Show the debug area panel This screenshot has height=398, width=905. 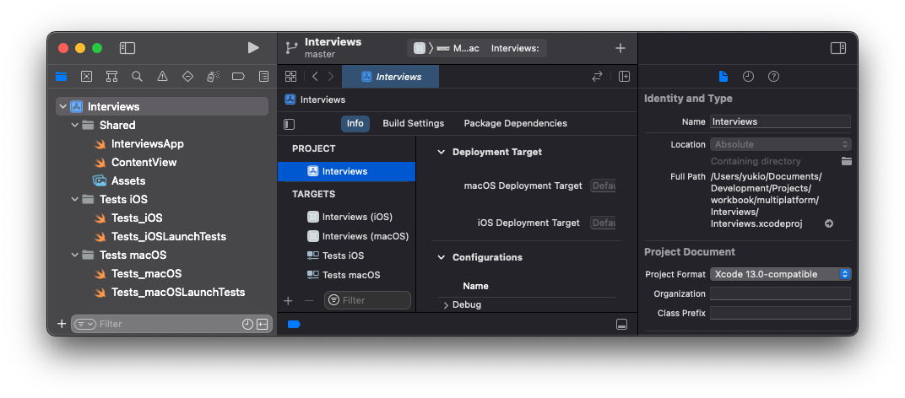pyautogui.click(x=621, y=324)
